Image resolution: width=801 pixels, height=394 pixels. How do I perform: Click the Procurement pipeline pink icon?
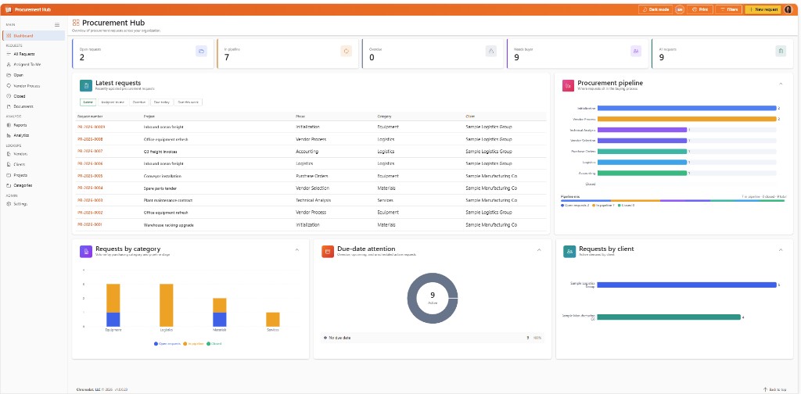(568, 85)
